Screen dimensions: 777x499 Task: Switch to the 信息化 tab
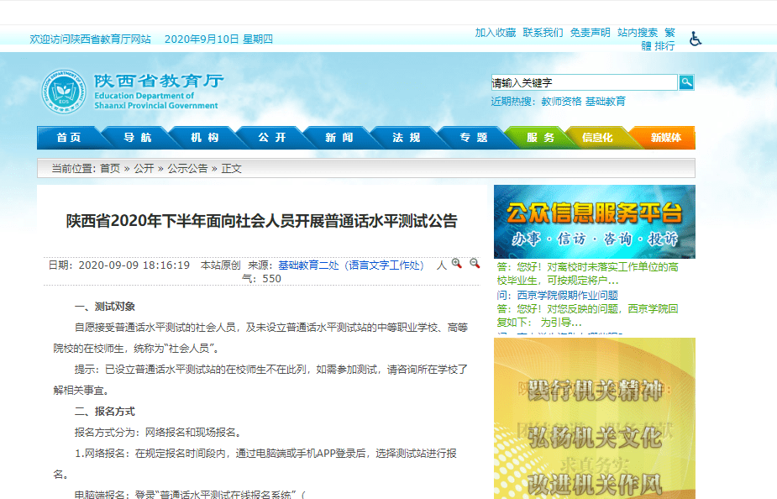coord(597,137)
